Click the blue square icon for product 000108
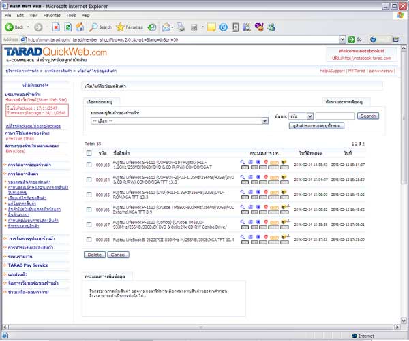This screenshot has height=341, width=409. (258, 237)
